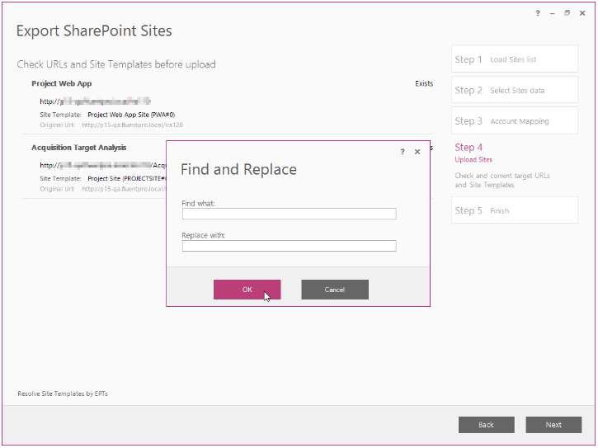Click the Project Web App target URL
Viewport: 598px width, 448px height.
coord(96,101)
